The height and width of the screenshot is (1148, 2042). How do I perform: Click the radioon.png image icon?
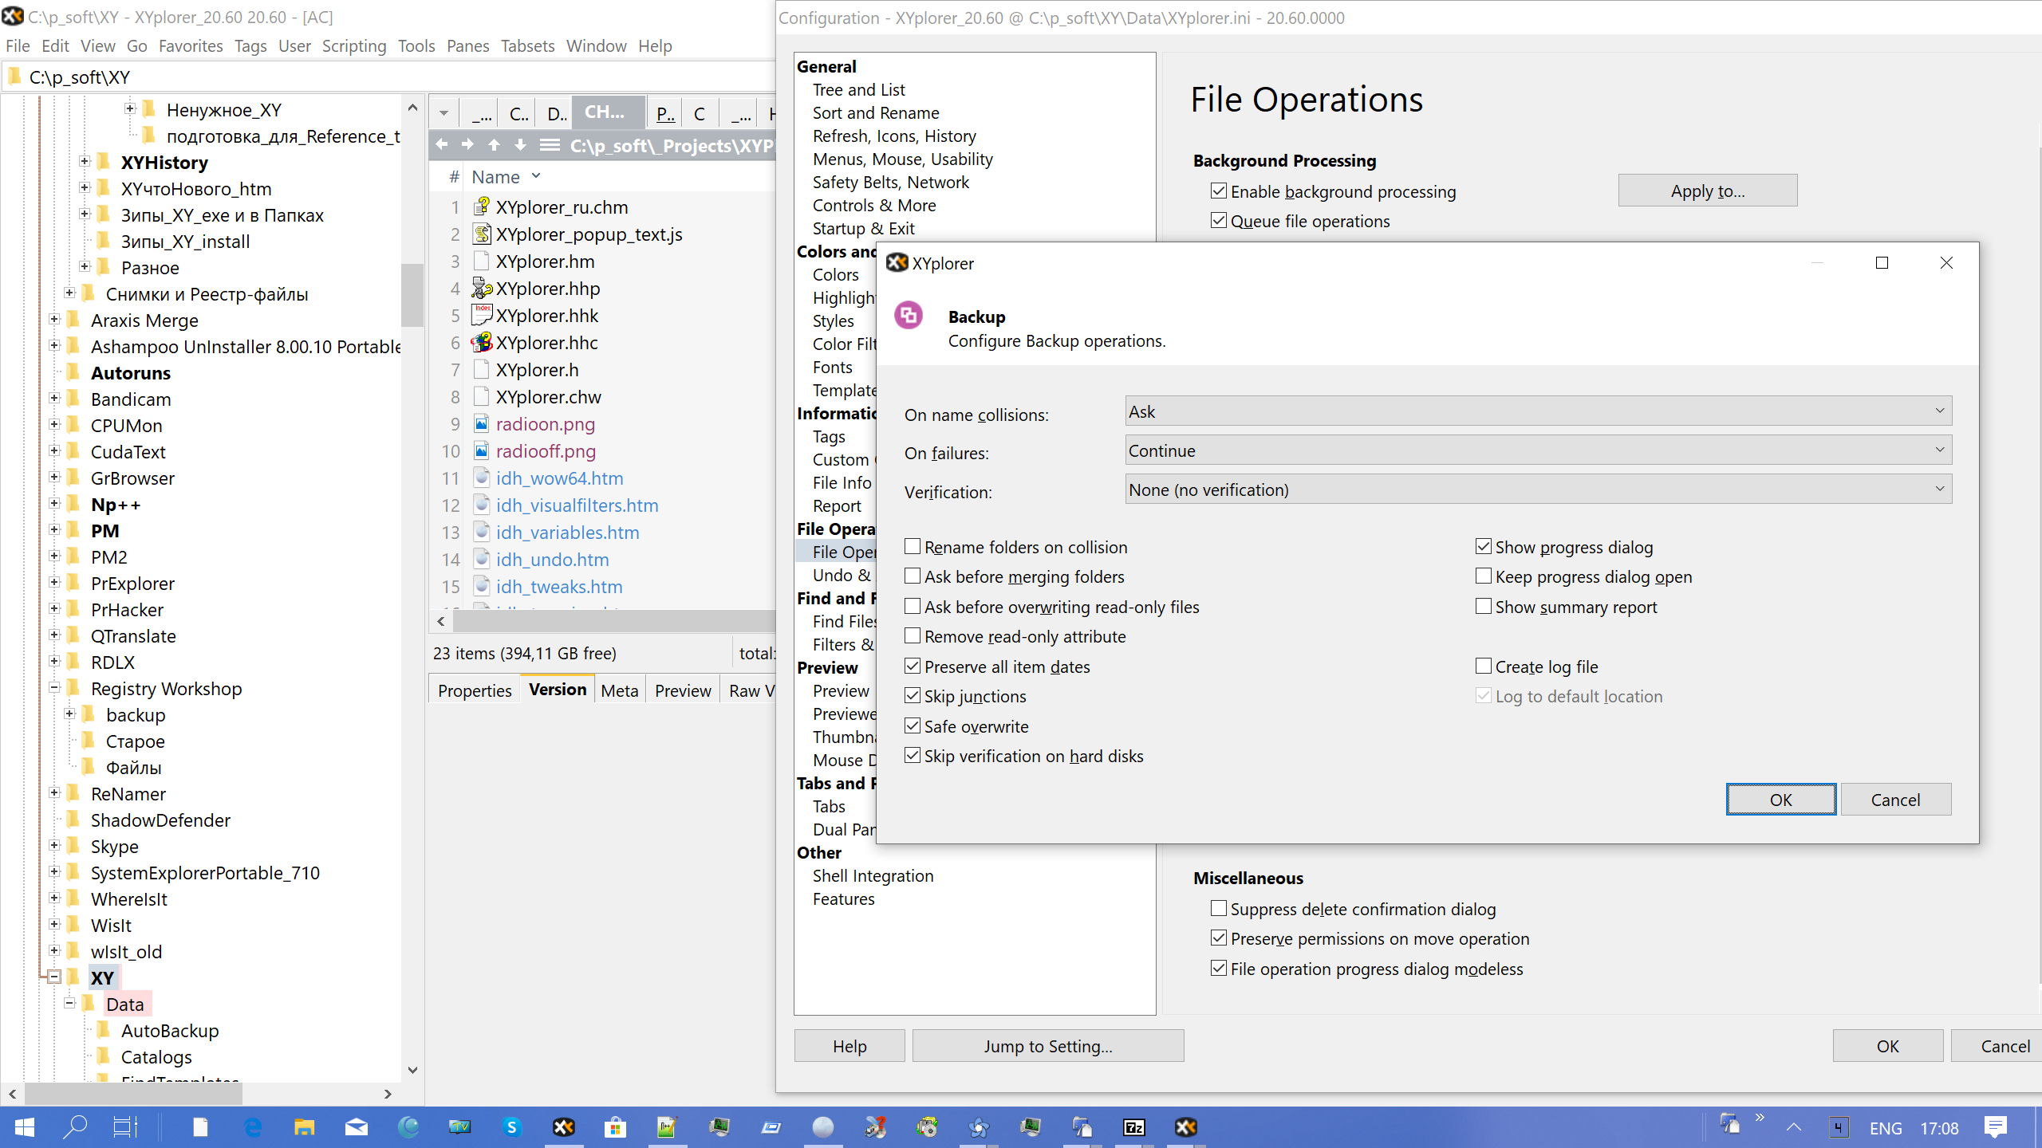[481, 424]
